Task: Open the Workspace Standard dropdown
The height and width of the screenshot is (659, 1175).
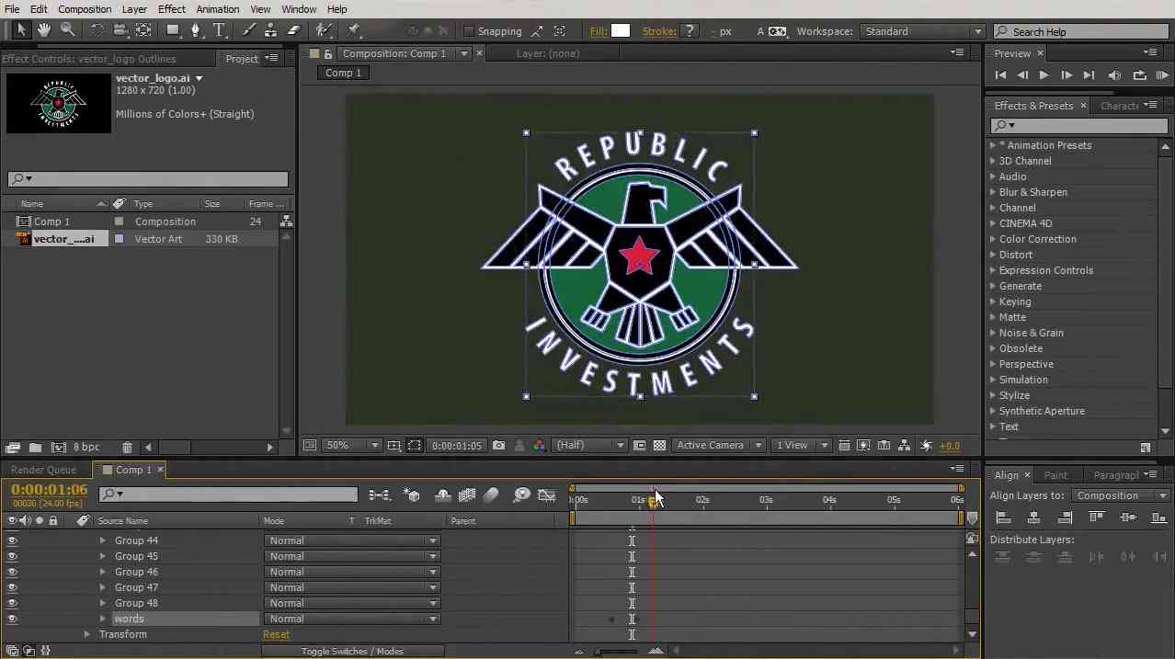Action: 921,31
